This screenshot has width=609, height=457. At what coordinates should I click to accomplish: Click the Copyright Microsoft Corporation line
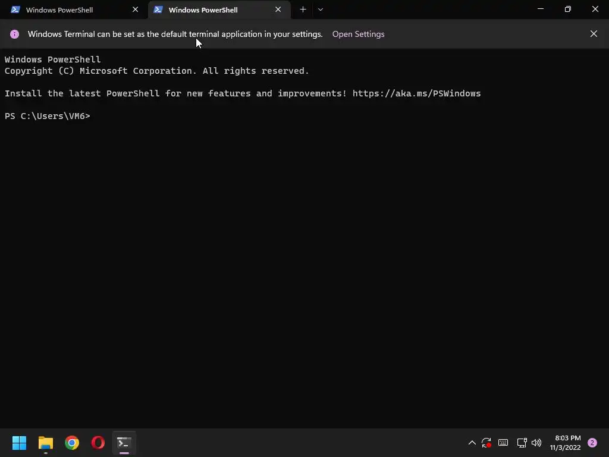(157, 71)
